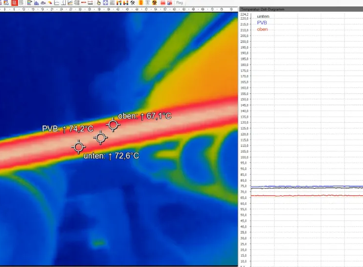Click the red 'oben' curve in the diagram
This screenshot has width=363, height=267.
coord(304,195)
